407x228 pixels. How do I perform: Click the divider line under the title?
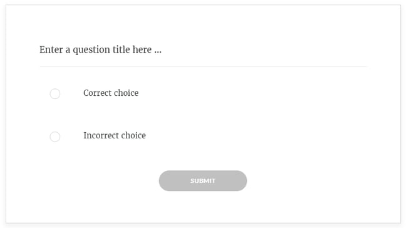tap(203, 66)
